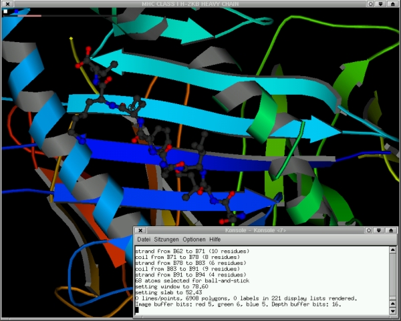Click the viewer window's circle title button

coord(370,4)
